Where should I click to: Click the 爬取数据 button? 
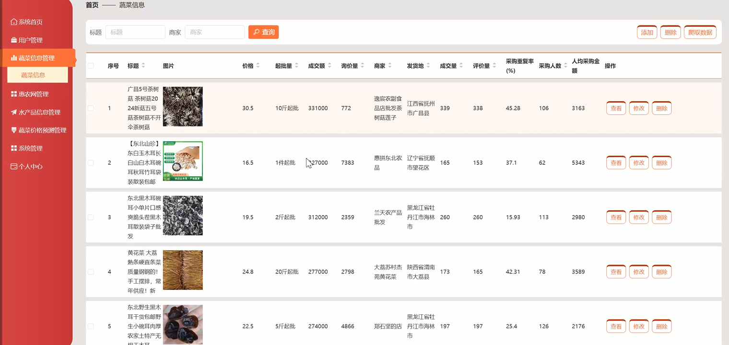tap(700, 32)
